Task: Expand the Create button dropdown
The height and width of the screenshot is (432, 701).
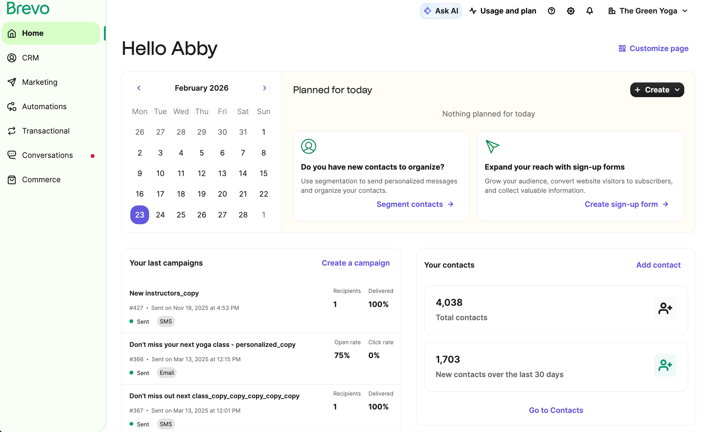Action: (x=677, y=90)
